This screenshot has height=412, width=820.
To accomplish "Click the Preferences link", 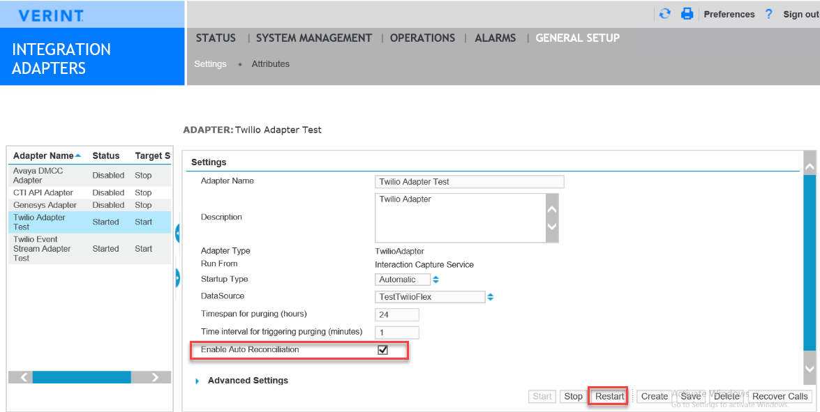I will tap(729, 15).
